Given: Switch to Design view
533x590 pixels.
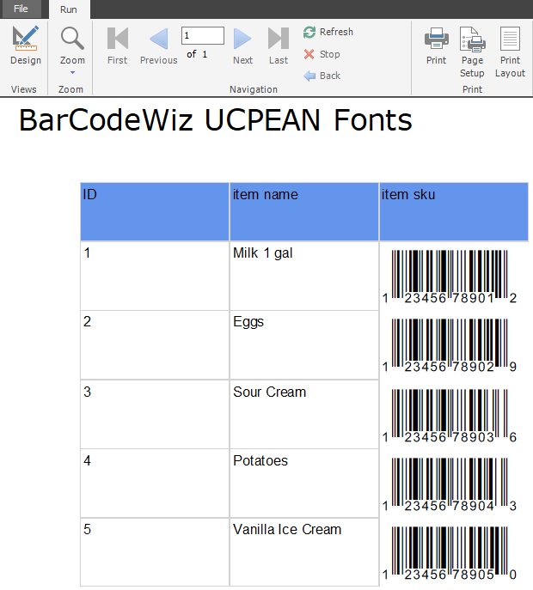Looking at the screenshot, I should pyautogui.click(x=25, y=46).
